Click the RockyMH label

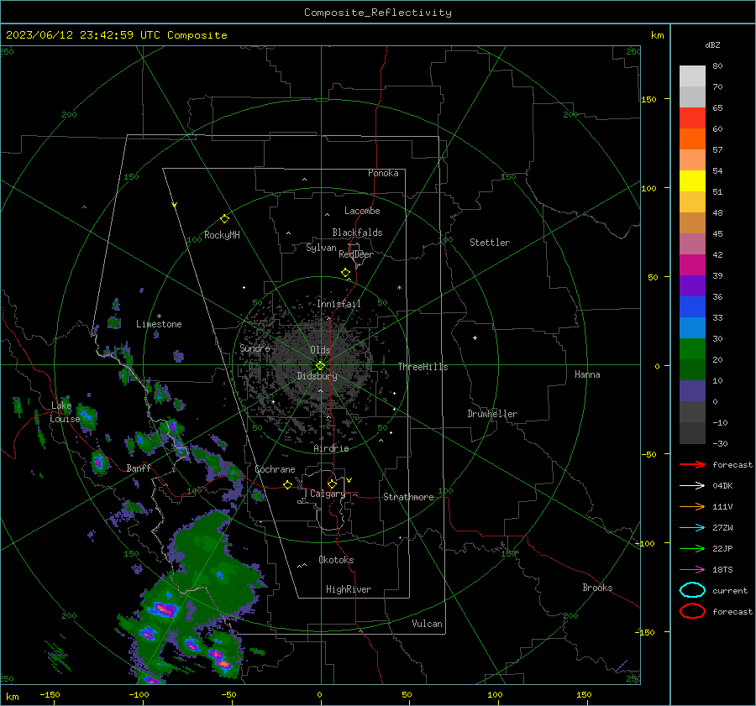pyautogui.click(x=222, y=235)
